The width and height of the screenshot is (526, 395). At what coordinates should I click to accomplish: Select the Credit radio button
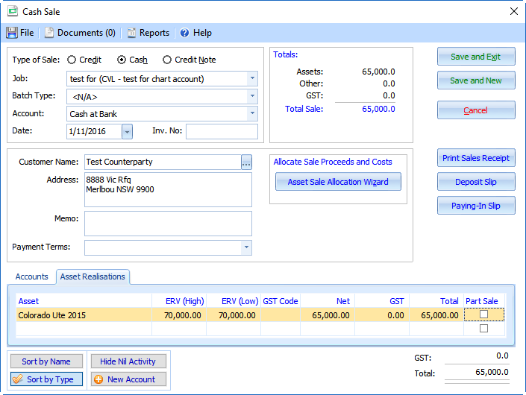point(72,60)
